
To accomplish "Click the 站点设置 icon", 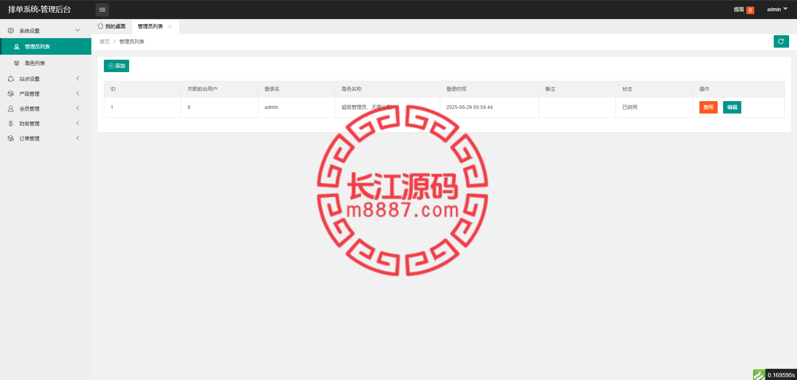I will [11, 79].
